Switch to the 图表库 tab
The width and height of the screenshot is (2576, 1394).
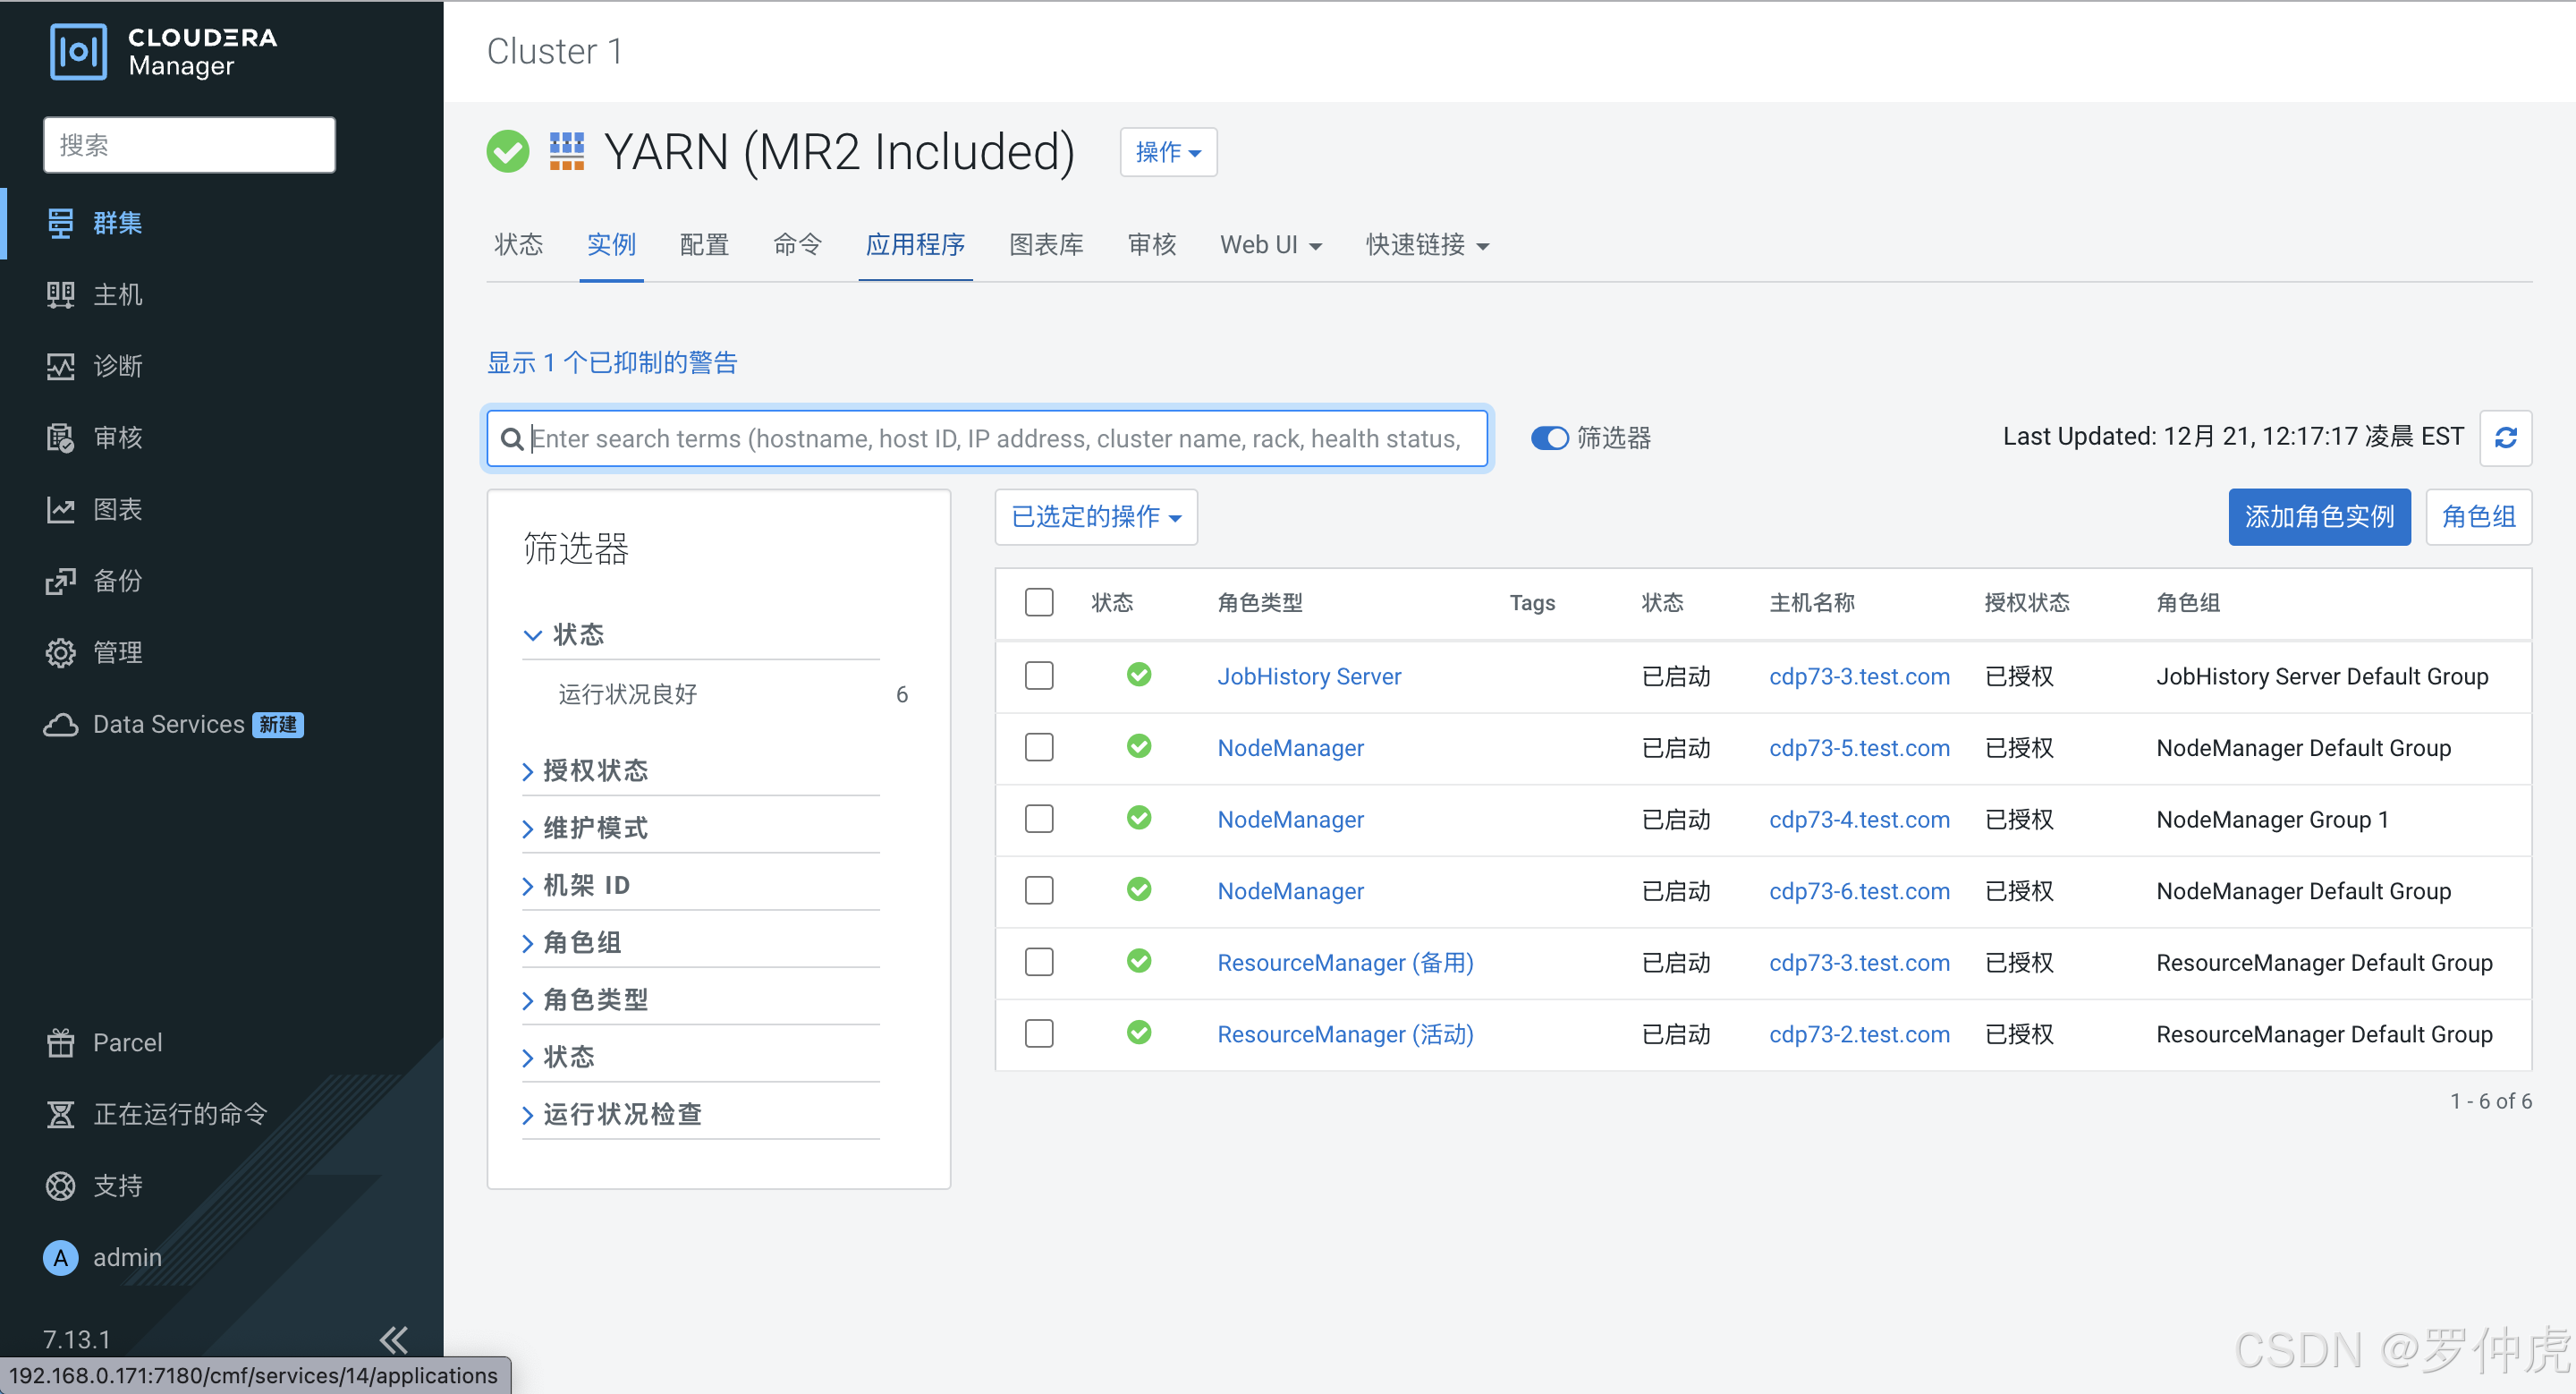pyautogui.click(x=1046, y=245)
